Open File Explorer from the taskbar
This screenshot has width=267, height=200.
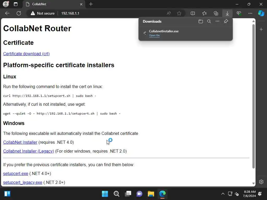click(151, 194)
